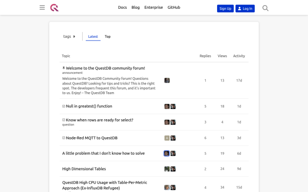This screenshot has height=192, width=308.
Task: Open first avatar on Know when rows row
Action: pyautogui.click(x=167, y=122)
